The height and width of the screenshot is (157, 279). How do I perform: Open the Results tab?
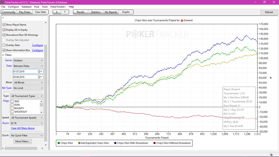point(81,12)
